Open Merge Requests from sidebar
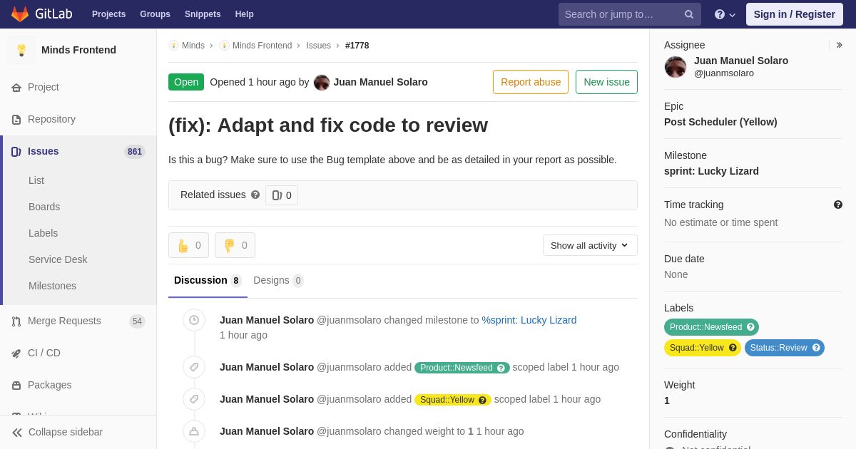 [x=64, y=321]
